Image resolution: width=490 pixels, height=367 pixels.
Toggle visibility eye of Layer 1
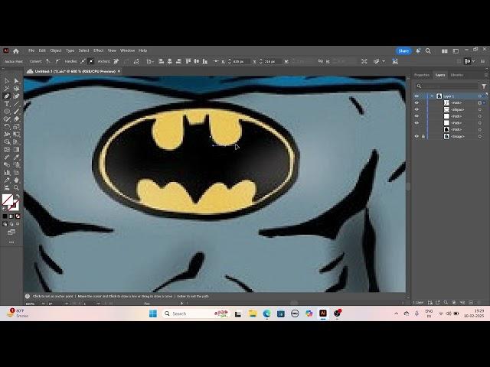pyautogui.click(x=416, y=96)
